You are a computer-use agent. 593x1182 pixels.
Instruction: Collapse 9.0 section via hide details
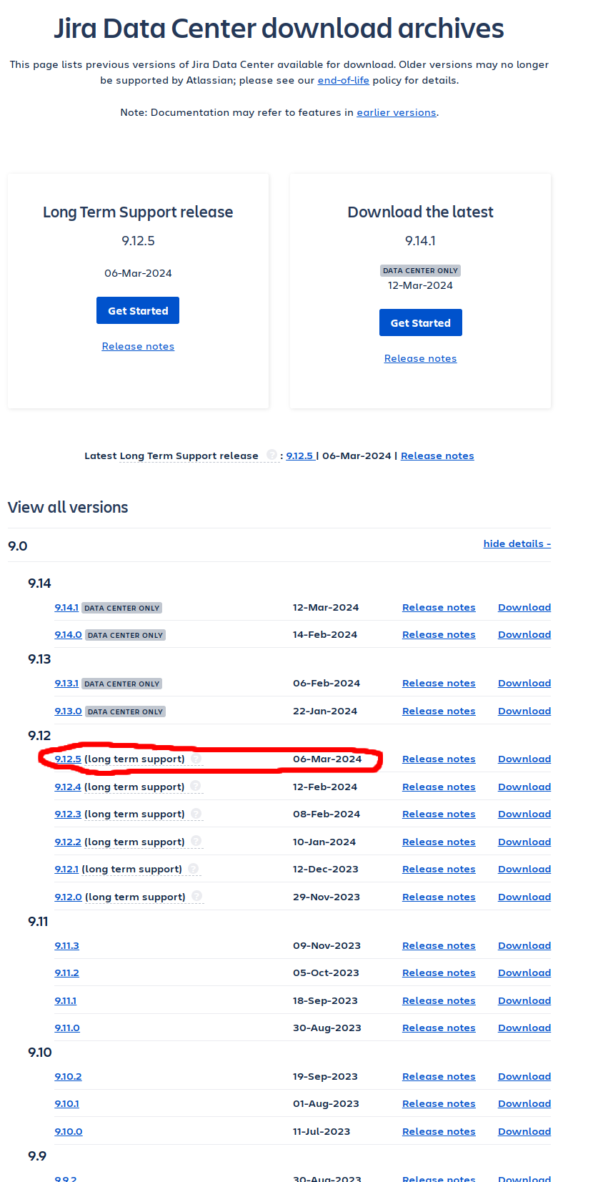click(x=517, y=543)
